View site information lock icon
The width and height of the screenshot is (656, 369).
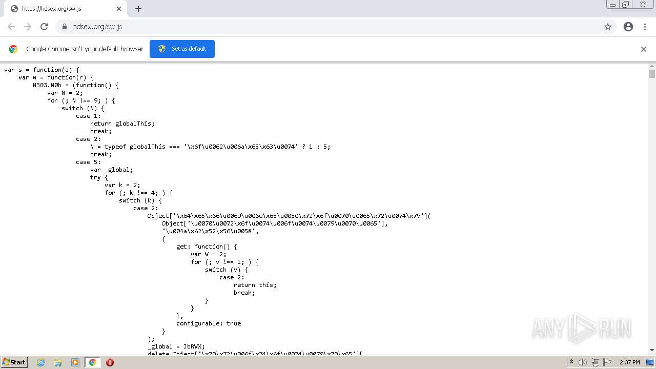[x=64, y=27]
